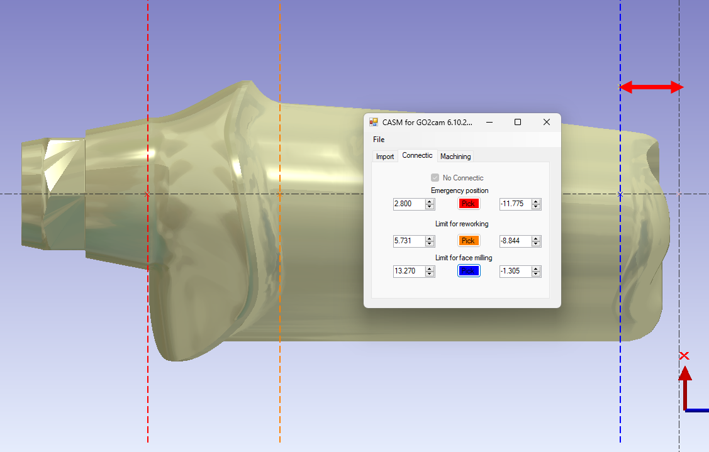Screen dimensions: 709x452
Task: Switch to the Machining tab
Action: pos(455,157)
